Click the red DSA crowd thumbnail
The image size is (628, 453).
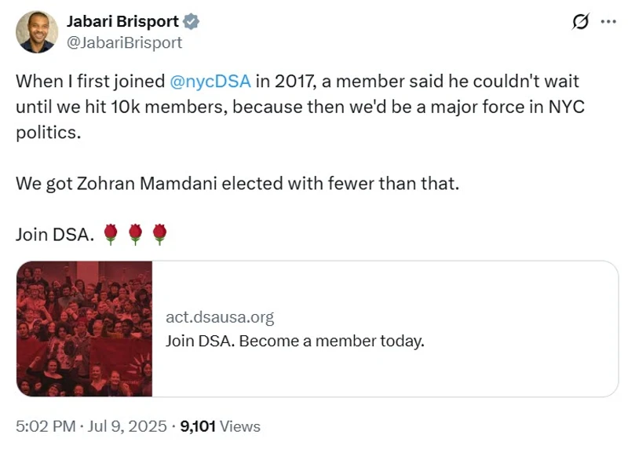pos(85,328)
